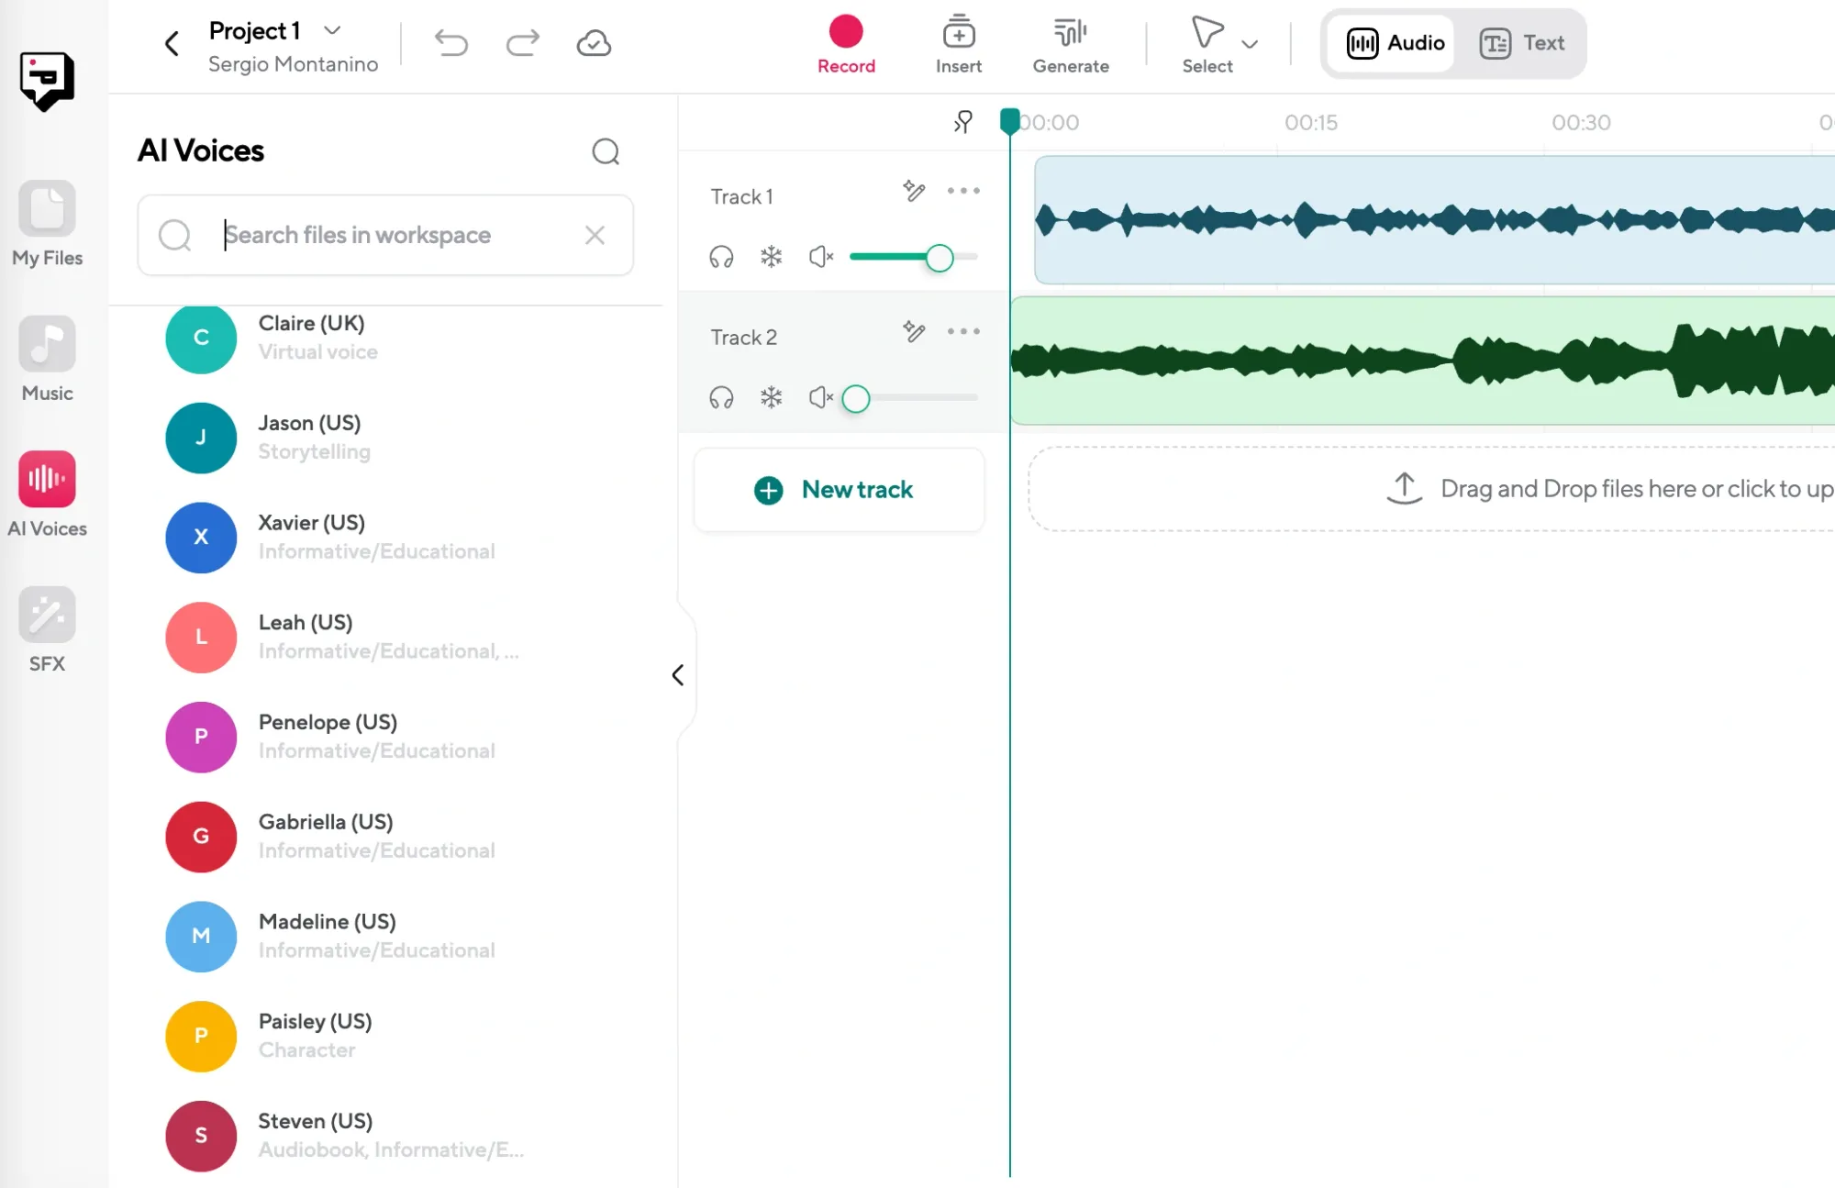Collapse the AI Voices panel
This screenshot has height=1188, width=1835.
click(678, 674)
